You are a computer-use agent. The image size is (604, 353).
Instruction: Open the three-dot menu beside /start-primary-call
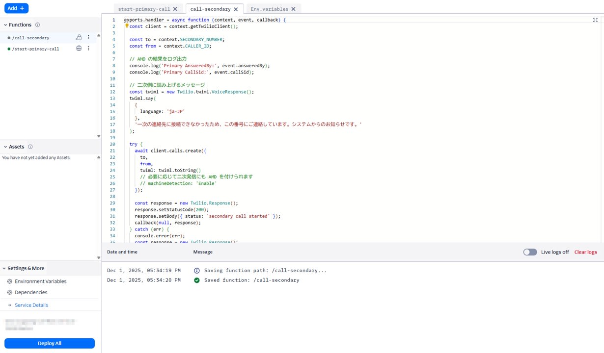(89, 48)
